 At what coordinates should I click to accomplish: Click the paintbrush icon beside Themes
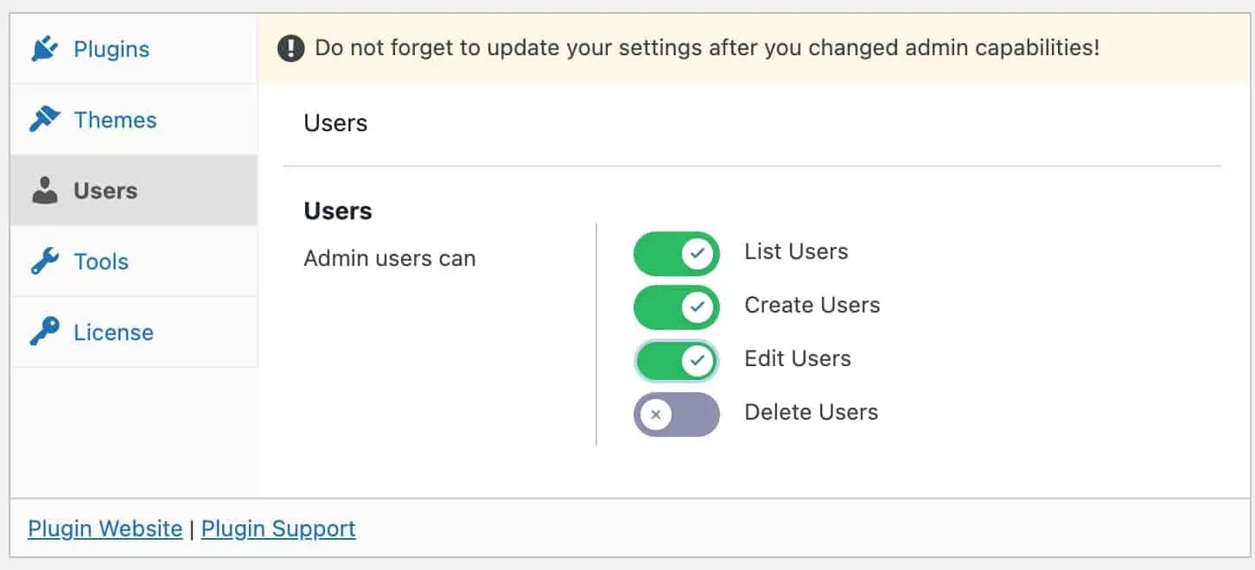point(44,120)
